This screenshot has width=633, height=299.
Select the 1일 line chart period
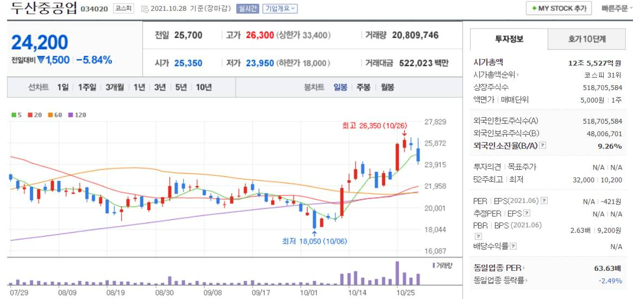(x=62, y=87)
